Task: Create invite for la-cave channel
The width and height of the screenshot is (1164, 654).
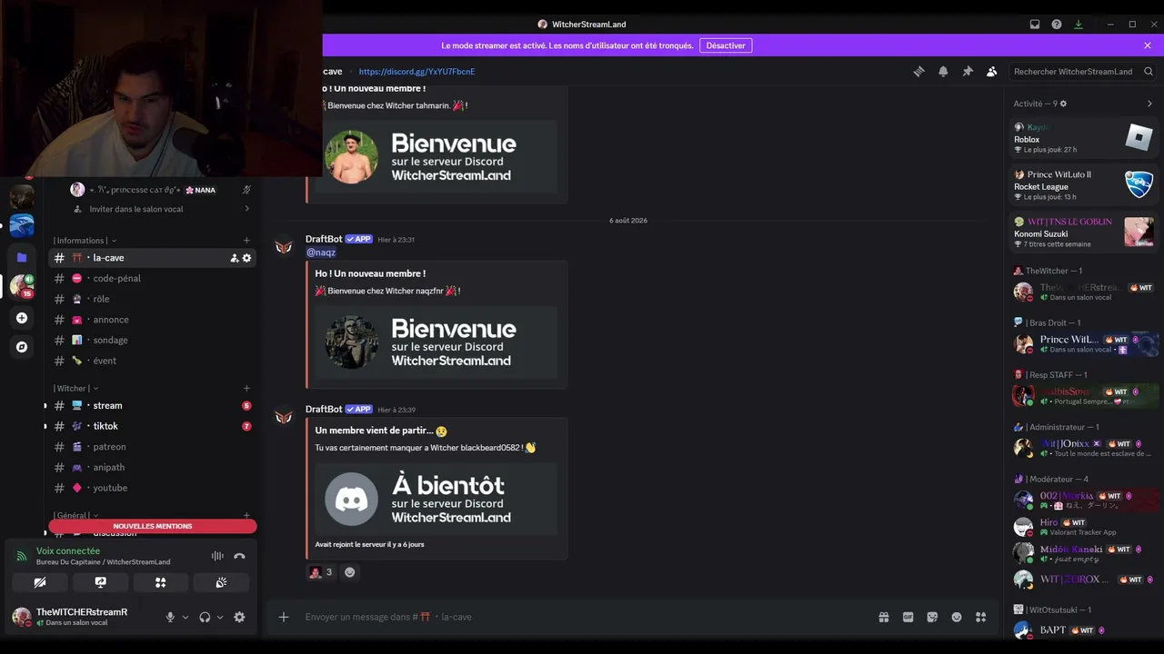Action: pos(234,258)
